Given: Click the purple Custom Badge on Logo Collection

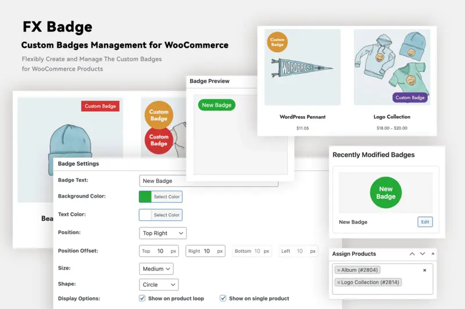Looking at the screenshot, I should [x=410, y=97].
